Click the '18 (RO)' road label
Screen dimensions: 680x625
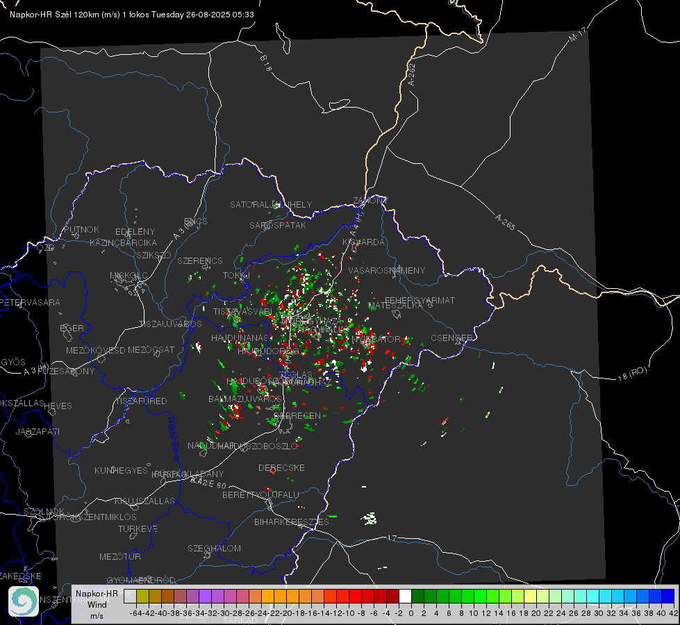[632, 374]
